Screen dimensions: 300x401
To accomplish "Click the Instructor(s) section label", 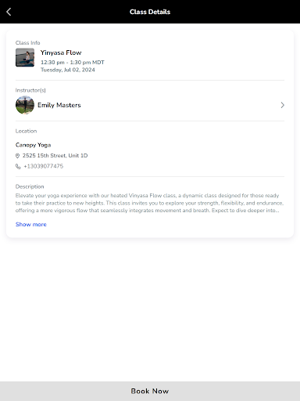I will [x=30, y=90].
